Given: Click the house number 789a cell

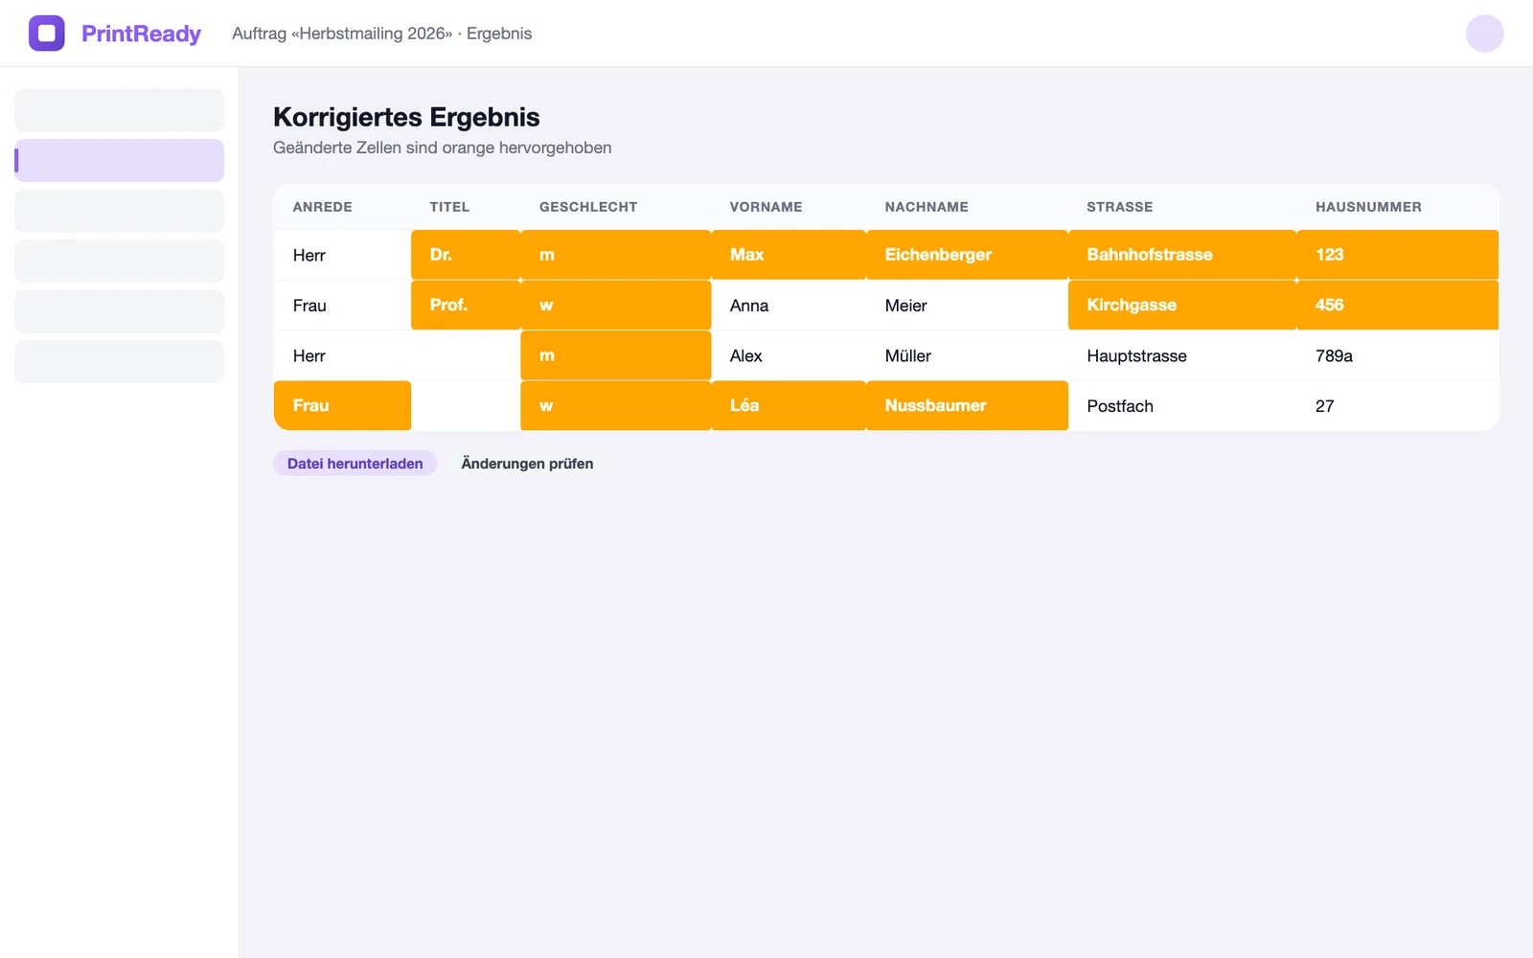Looking at the screenshot, I should (x=1398, y=355).
